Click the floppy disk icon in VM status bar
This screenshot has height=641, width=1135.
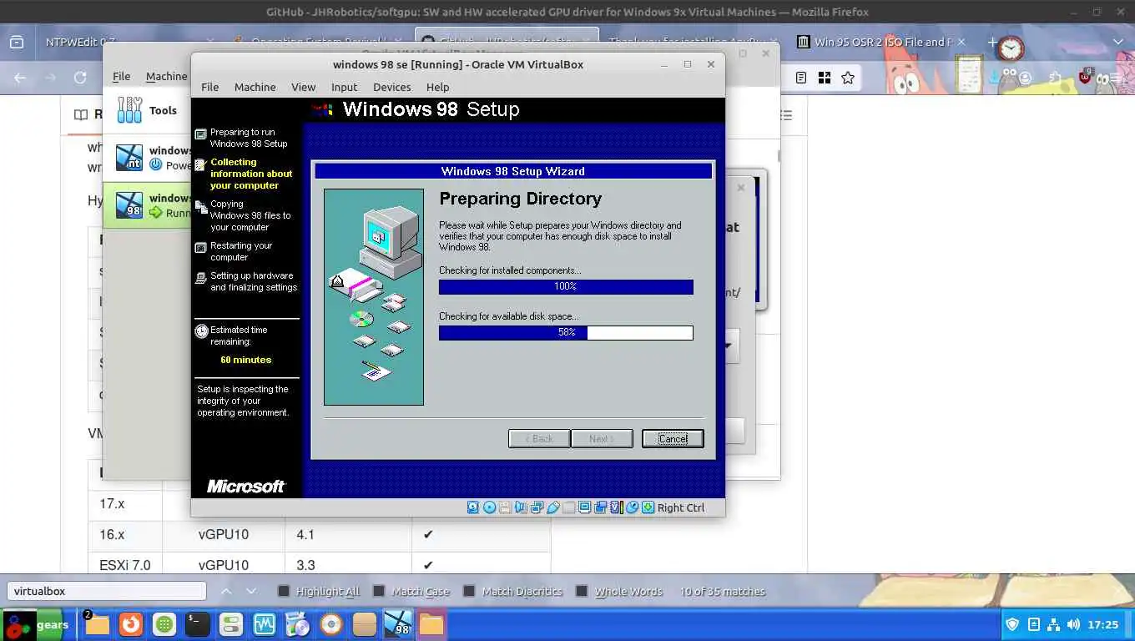click(x=505, y=507)
